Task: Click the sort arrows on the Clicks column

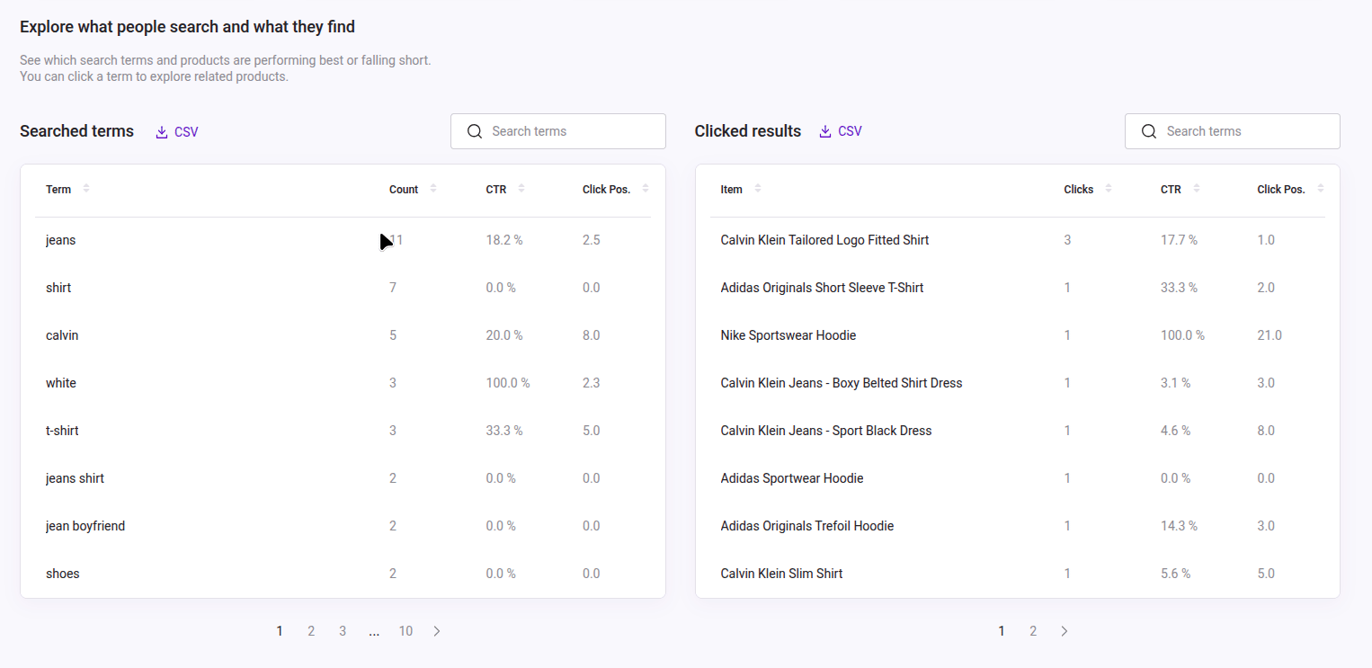Action: pyautogui.click(x=1109, y=189)
